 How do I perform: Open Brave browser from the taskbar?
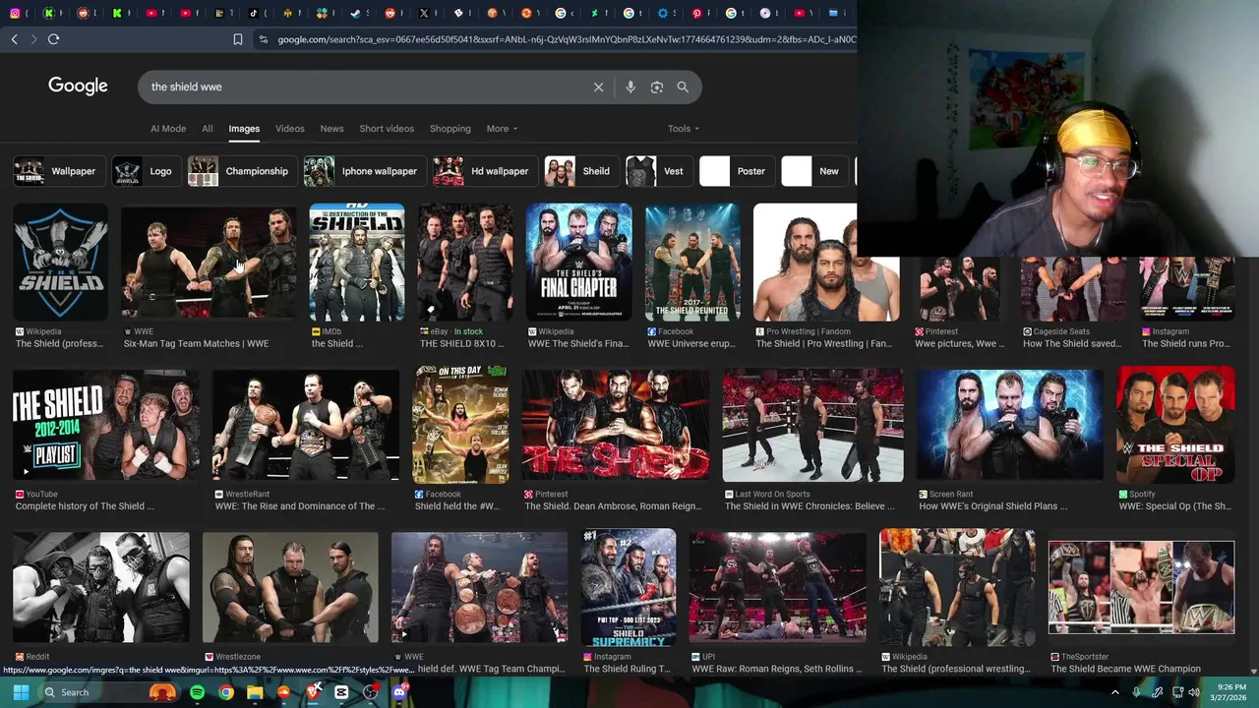coord(313,692)
